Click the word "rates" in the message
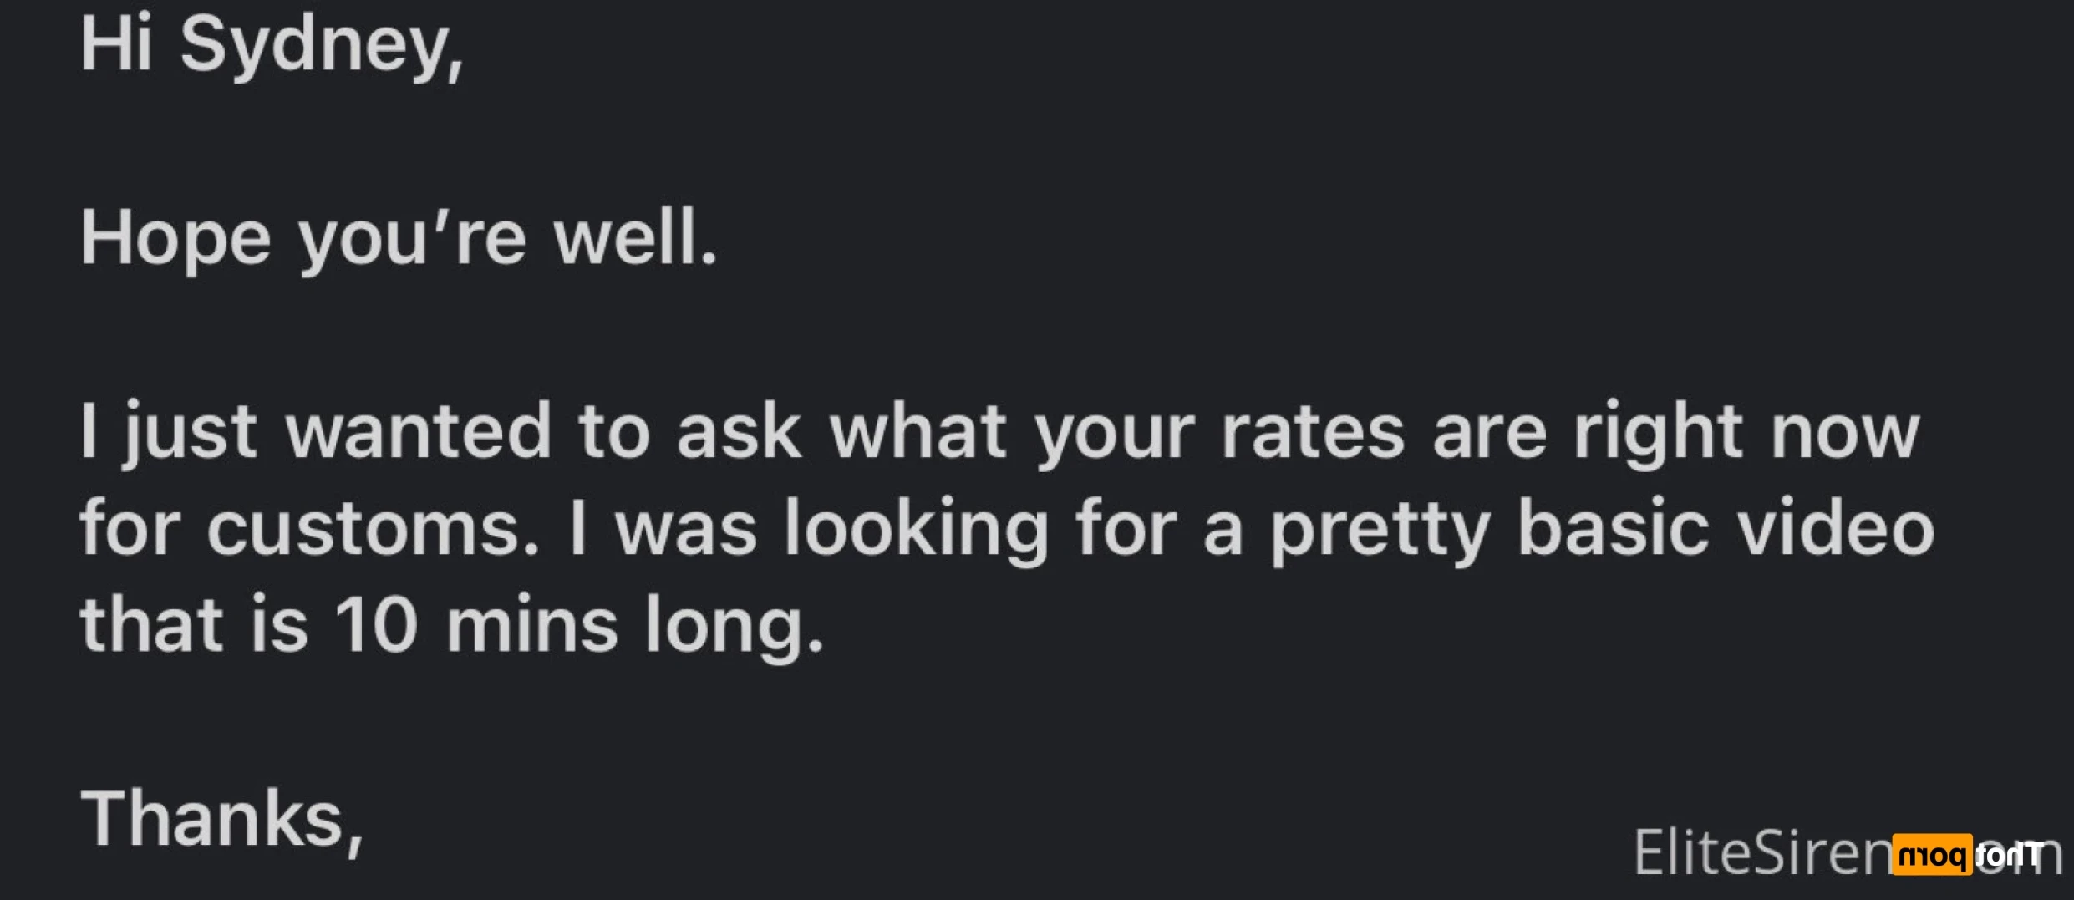Viewport: 2074px width, 900px height. [x=1313, y=433]
